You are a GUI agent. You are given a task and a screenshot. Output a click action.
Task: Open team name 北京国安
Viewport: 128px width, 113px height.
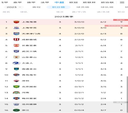tap(29, 87)
